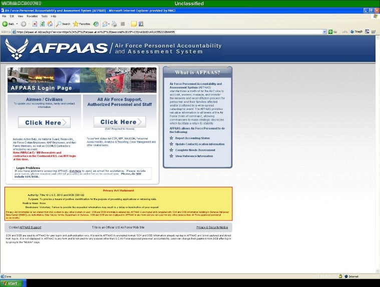The height and width of the screenshot is (287, 380).
Task: Minimize the Internet Explorer window
Action: tap(366, 10)
